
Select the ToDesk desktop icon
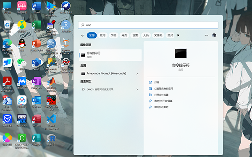pos(7,64)
